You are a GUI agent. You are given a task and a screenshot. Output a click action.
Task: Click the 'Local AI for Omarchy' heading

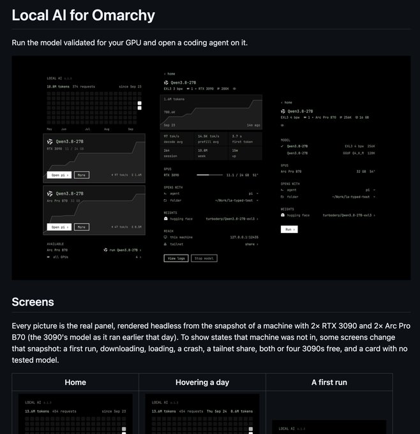tap(84, 15)
